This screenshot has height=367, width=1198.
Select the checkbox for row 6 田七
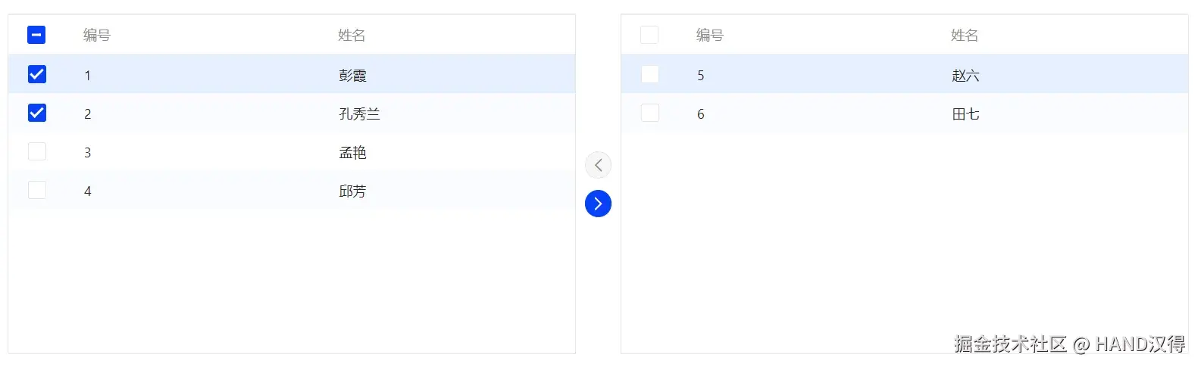point(649,113)
